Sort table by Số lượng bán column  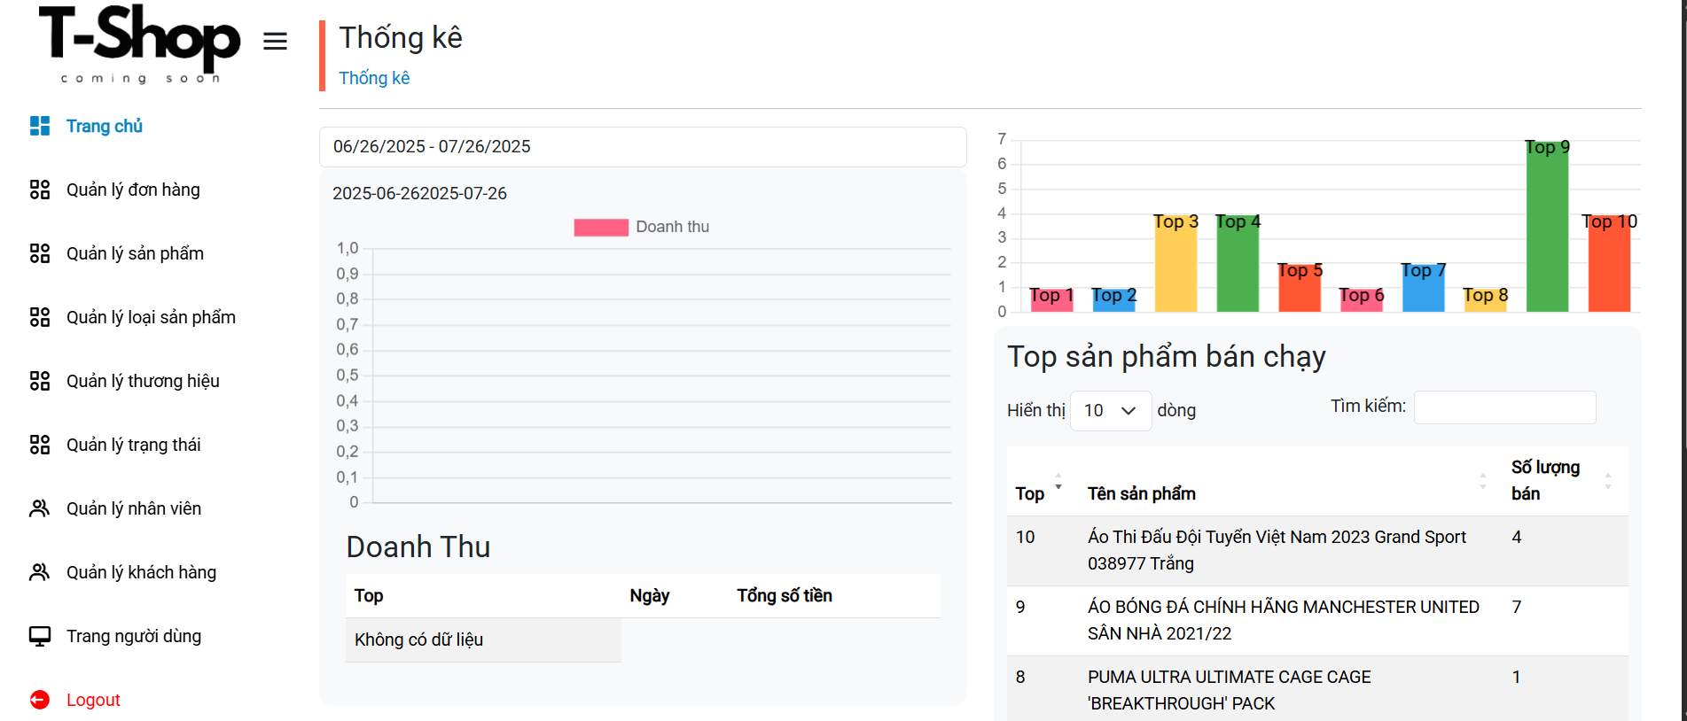pos(1566,481)
